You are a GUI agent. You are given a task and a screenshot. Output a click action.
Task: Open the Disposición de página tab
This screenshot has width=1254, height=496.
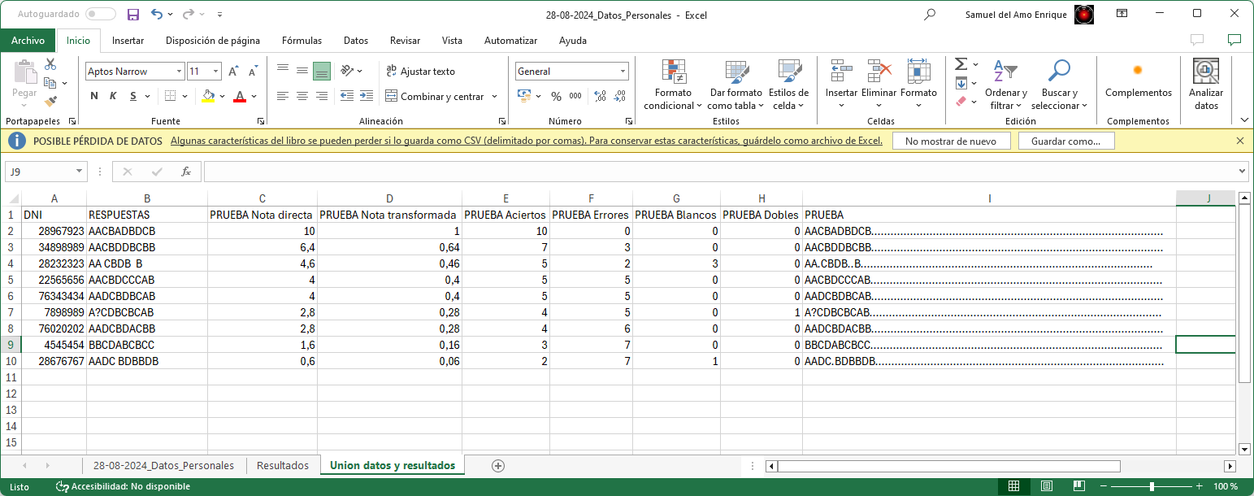[x=213, y=41]
